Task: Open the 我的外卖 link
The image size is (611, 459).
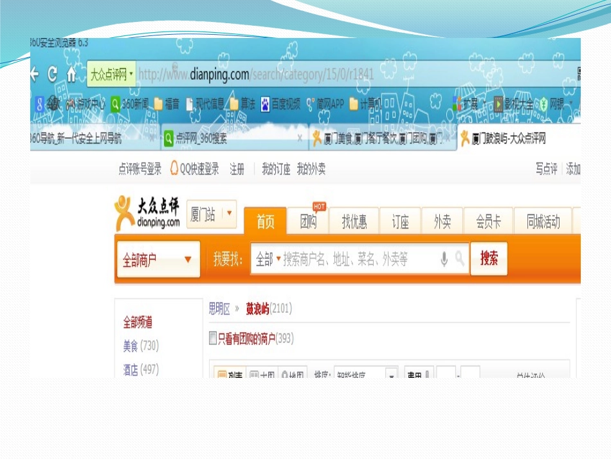Action: [x=311, y=169]
